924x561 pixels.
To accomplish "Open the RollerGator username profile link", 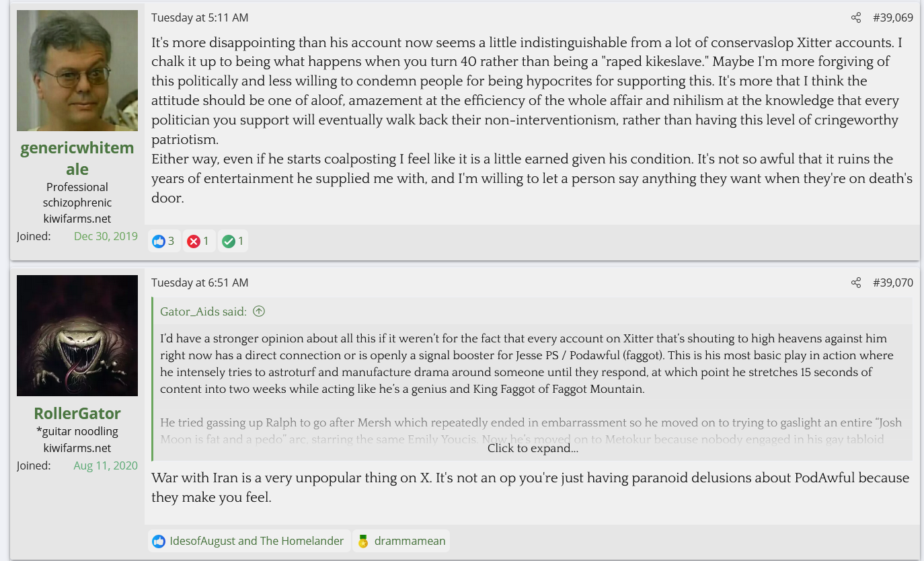I will click(77, 413).
